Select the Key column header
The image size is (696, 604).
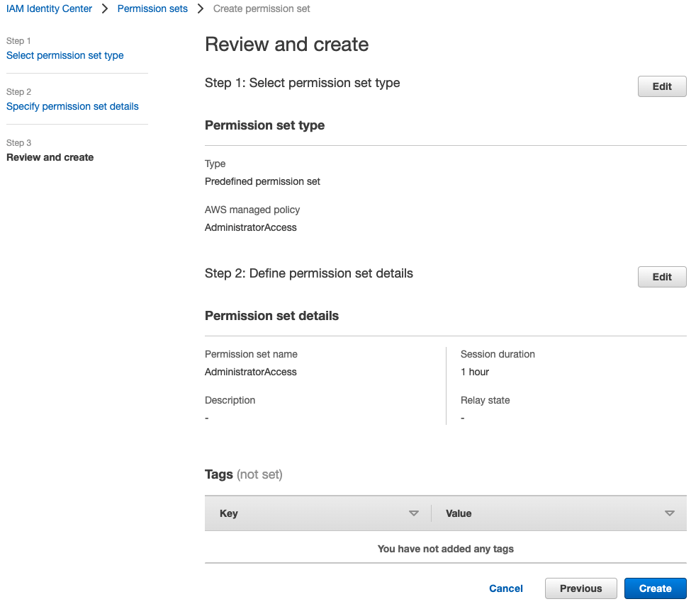pos(318,513)
